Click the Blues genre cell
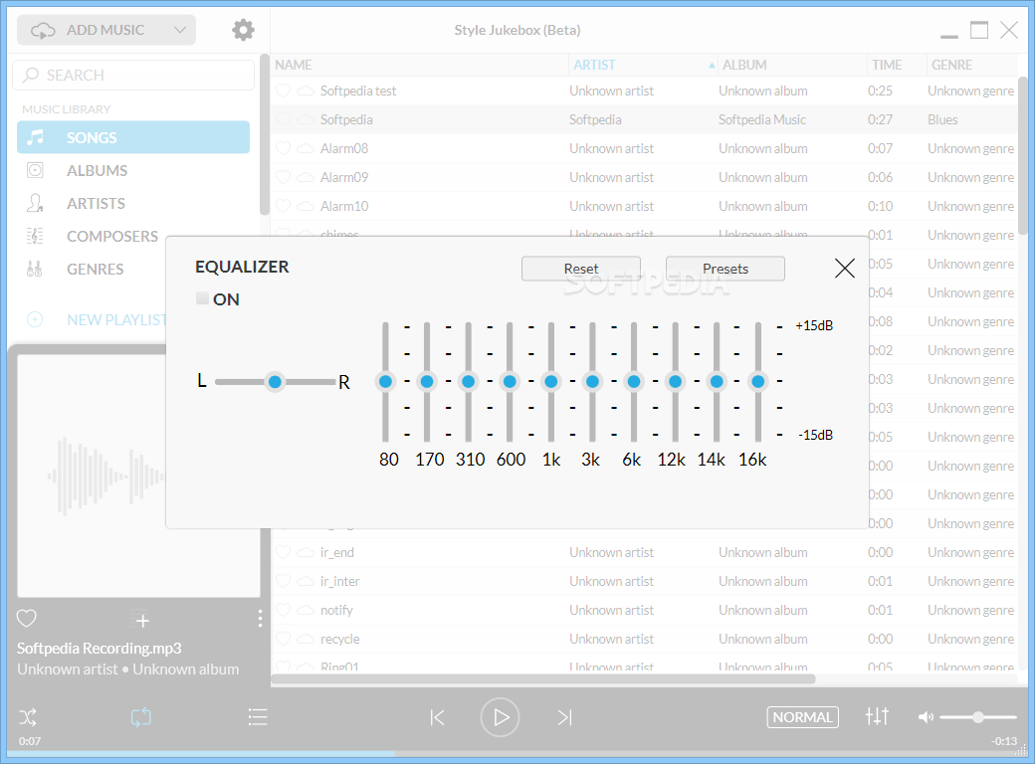The width and height of the screenshot is (1035, 764). point(941,119)
